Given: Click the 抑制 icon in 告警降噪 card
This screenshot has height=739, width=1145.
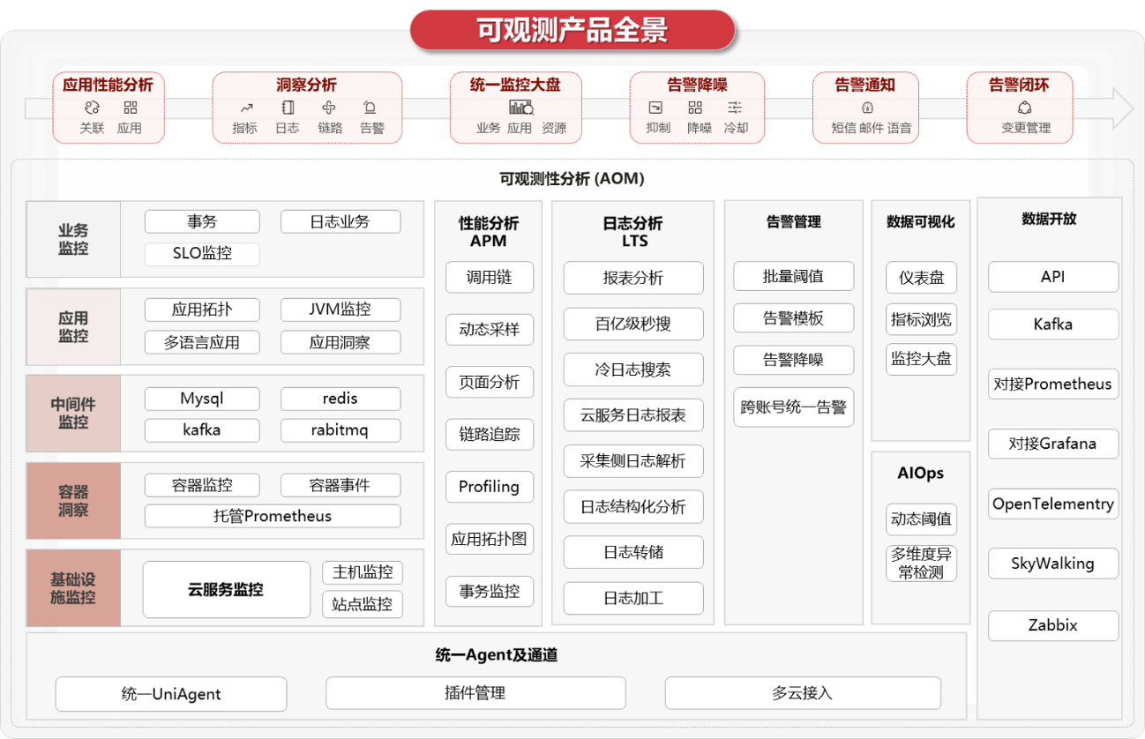Looking at the screenshot, I should [655, 108].
